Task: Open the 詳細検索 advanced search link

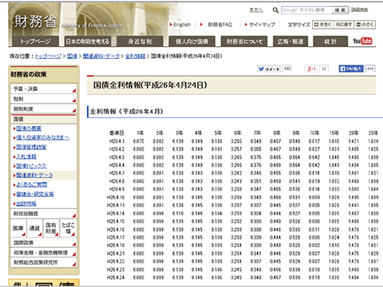Action: pyautogui.click(x=360, y=10)
